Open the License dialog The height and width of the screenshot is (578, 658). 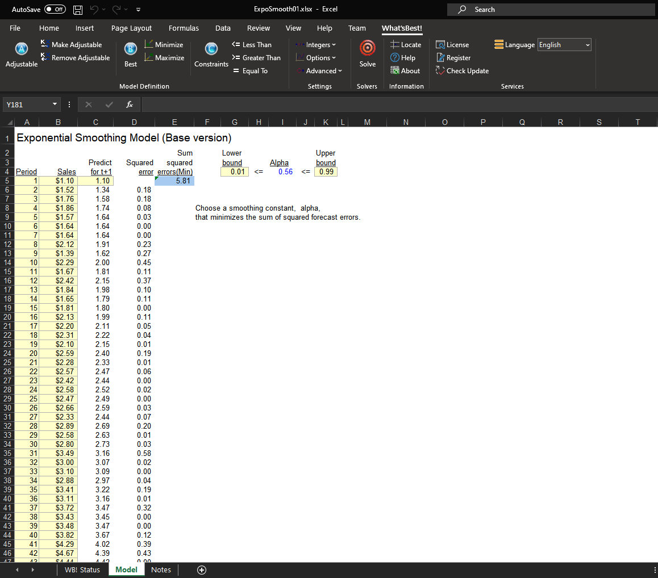tap(452, 44)
